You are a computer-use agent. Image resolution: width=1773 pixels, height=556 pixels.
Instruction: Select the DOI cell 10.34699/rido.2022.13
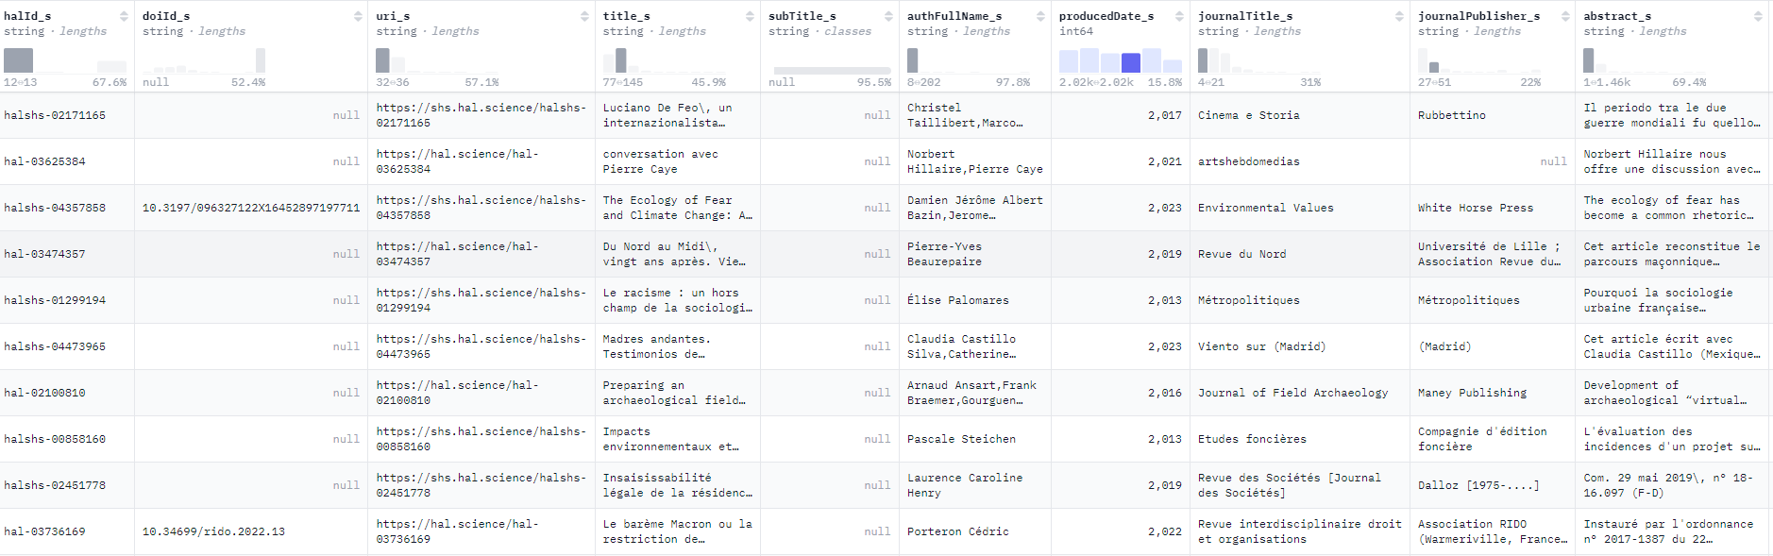pos(213,531)
